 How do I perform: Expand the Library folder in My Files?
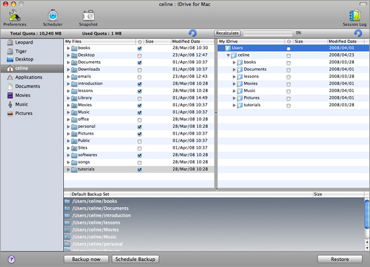point(68,98)
